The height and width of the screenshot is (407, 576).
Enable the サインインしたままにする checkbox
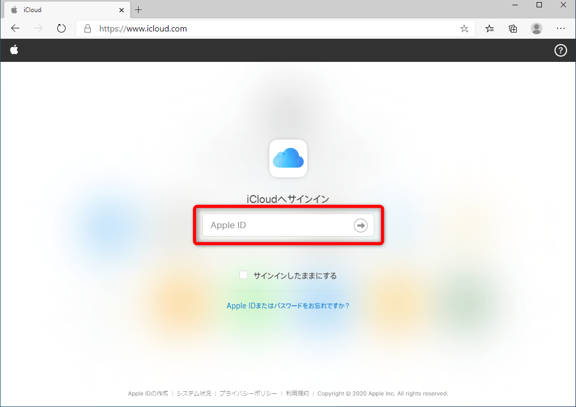(243, 274)
